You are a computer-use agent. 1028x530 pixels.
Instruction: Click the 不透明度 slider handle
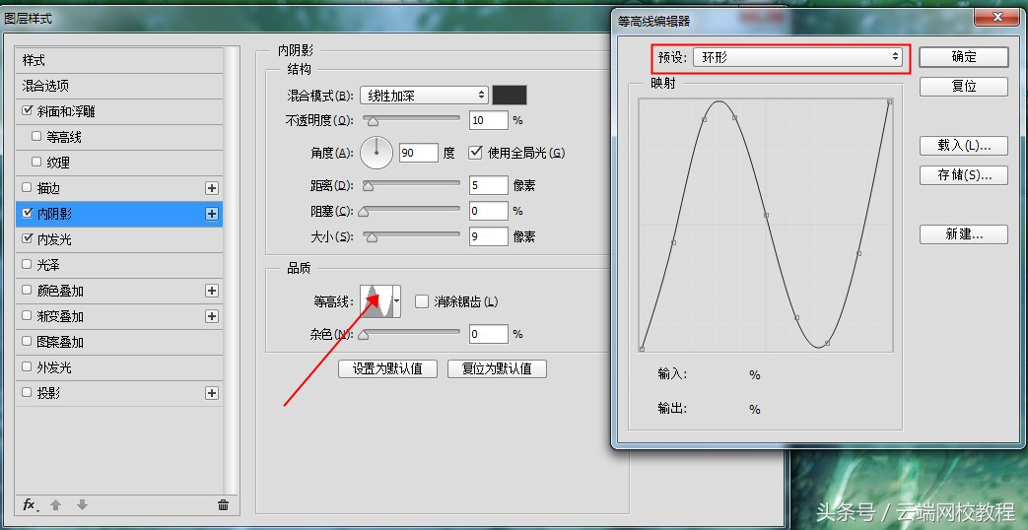point(373,121)
